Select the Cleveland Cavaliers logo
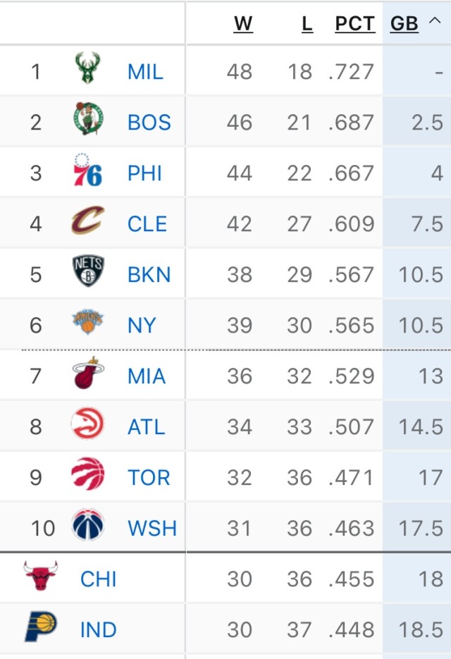Viewport: 451px width, 659px height. pos(87,220)
